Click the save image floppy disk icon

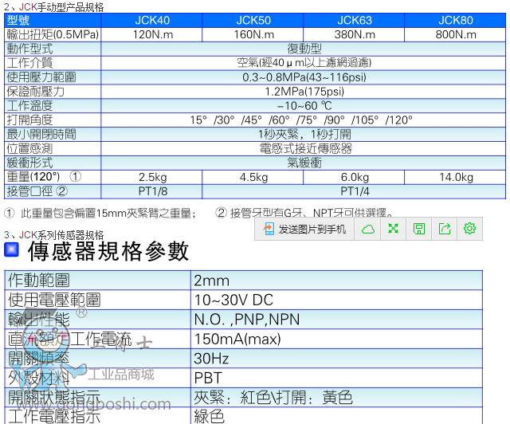coord(418,229)
